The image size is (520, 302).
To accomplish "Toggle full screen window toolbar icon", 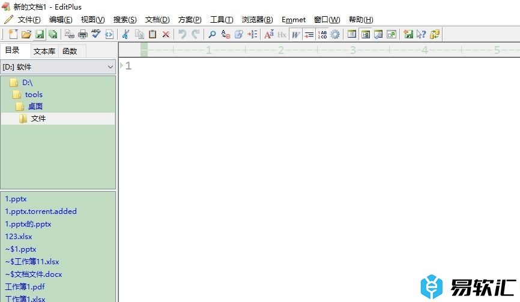I will [x=392, y=34].
